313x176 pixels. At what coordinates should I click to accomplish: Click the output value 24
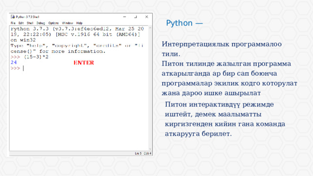(x=14, y=63)
